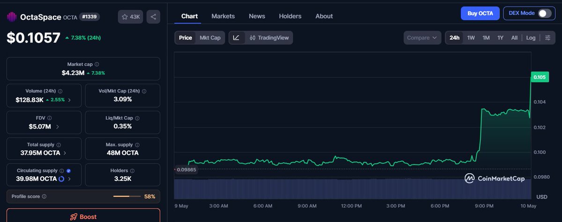
Task: Select the 1M time range
Action: pos(486,38)
